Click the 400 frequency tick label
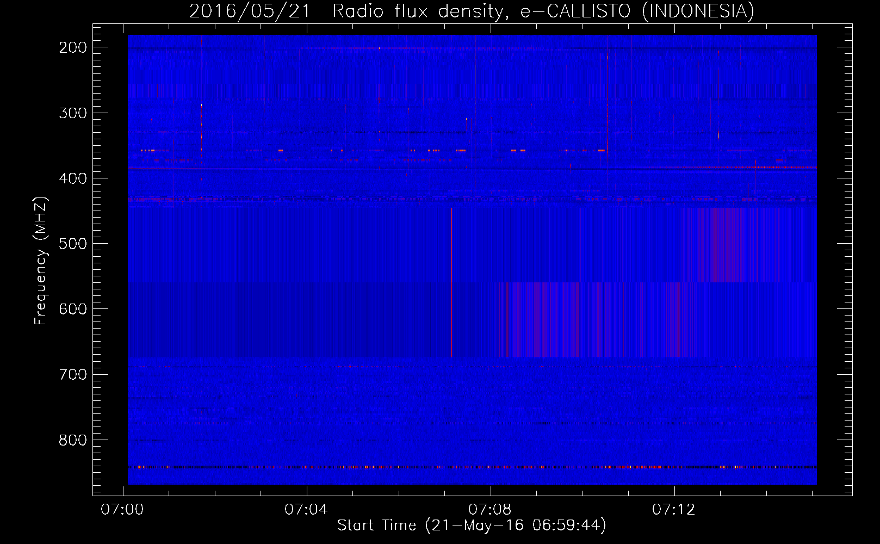Image resolution: width=880 pixels, height=544 pixels. (x=72, y=178)
